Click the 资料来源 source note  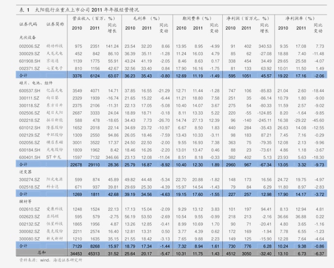[x=51, y=260]
